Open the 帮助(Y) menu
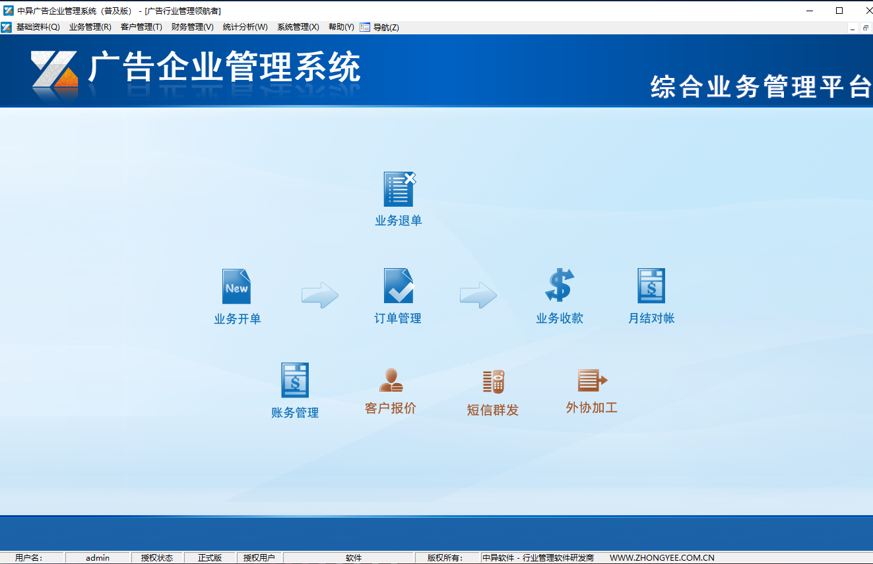Image resolution: width=873 pixels, height=564 pixels. pyautogui.click(x=341, y=27)
